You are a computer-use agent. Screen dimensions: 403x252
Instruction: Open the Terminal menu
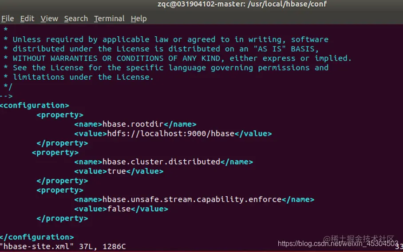[x=109, y=19]
